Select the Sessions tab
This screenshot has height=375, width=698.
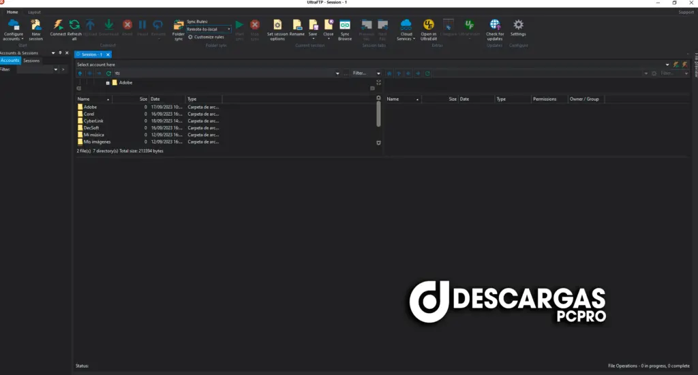[x=31, y=61]
